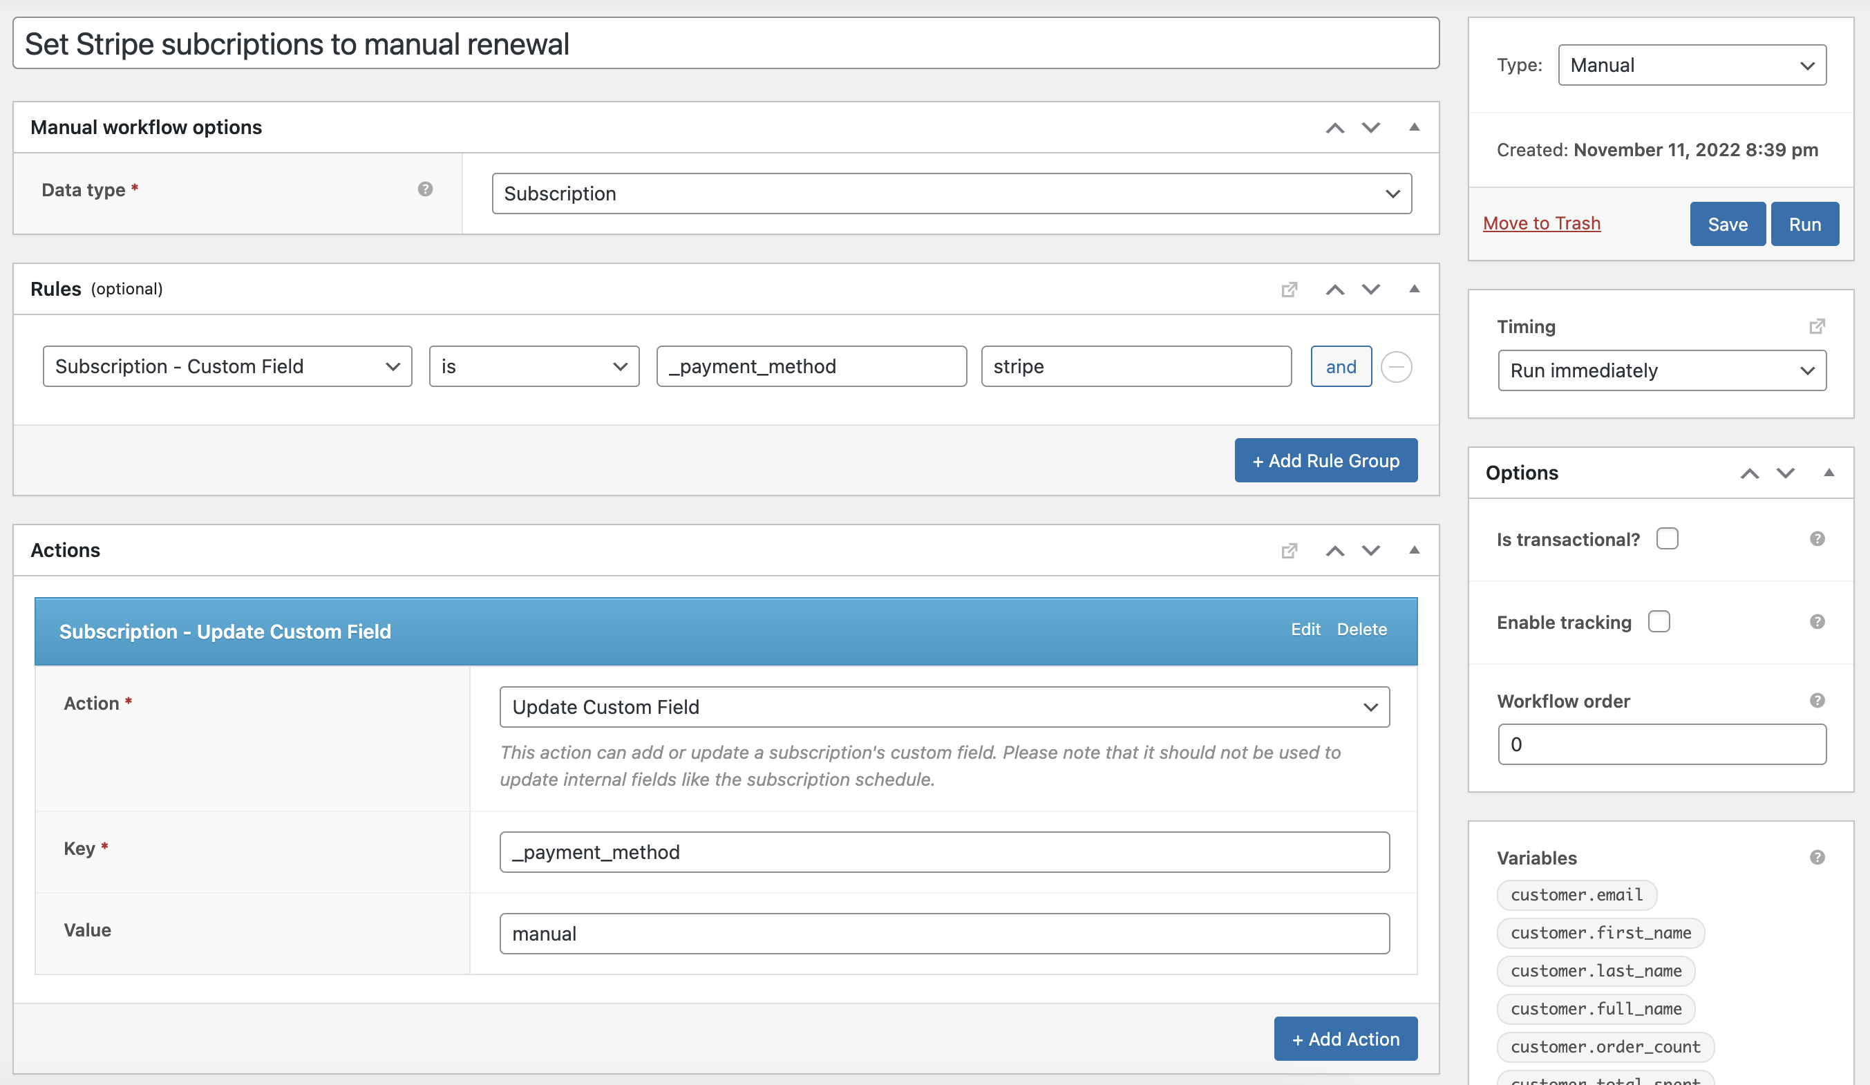Remove the rule with the minus icon
The image size is (1870, 1085).
coord(1396,366)
